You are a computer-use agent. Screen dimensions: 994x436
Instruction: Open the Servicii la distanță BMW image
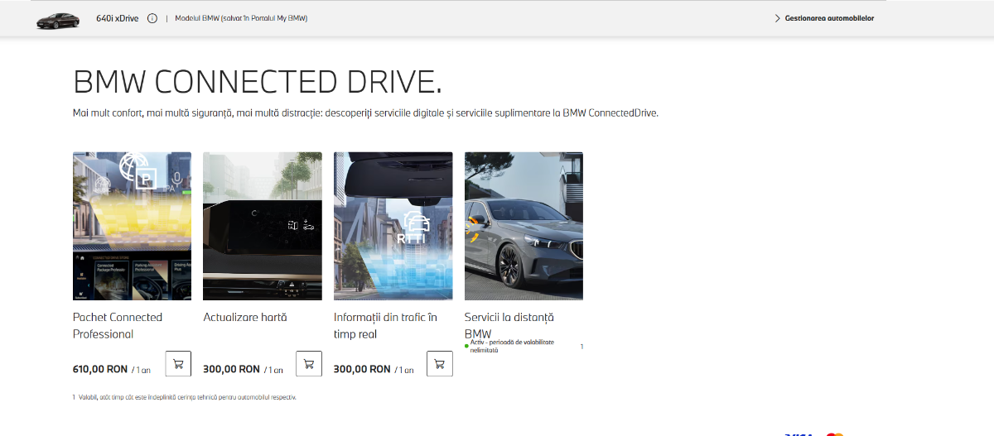[x=524, y=226]
